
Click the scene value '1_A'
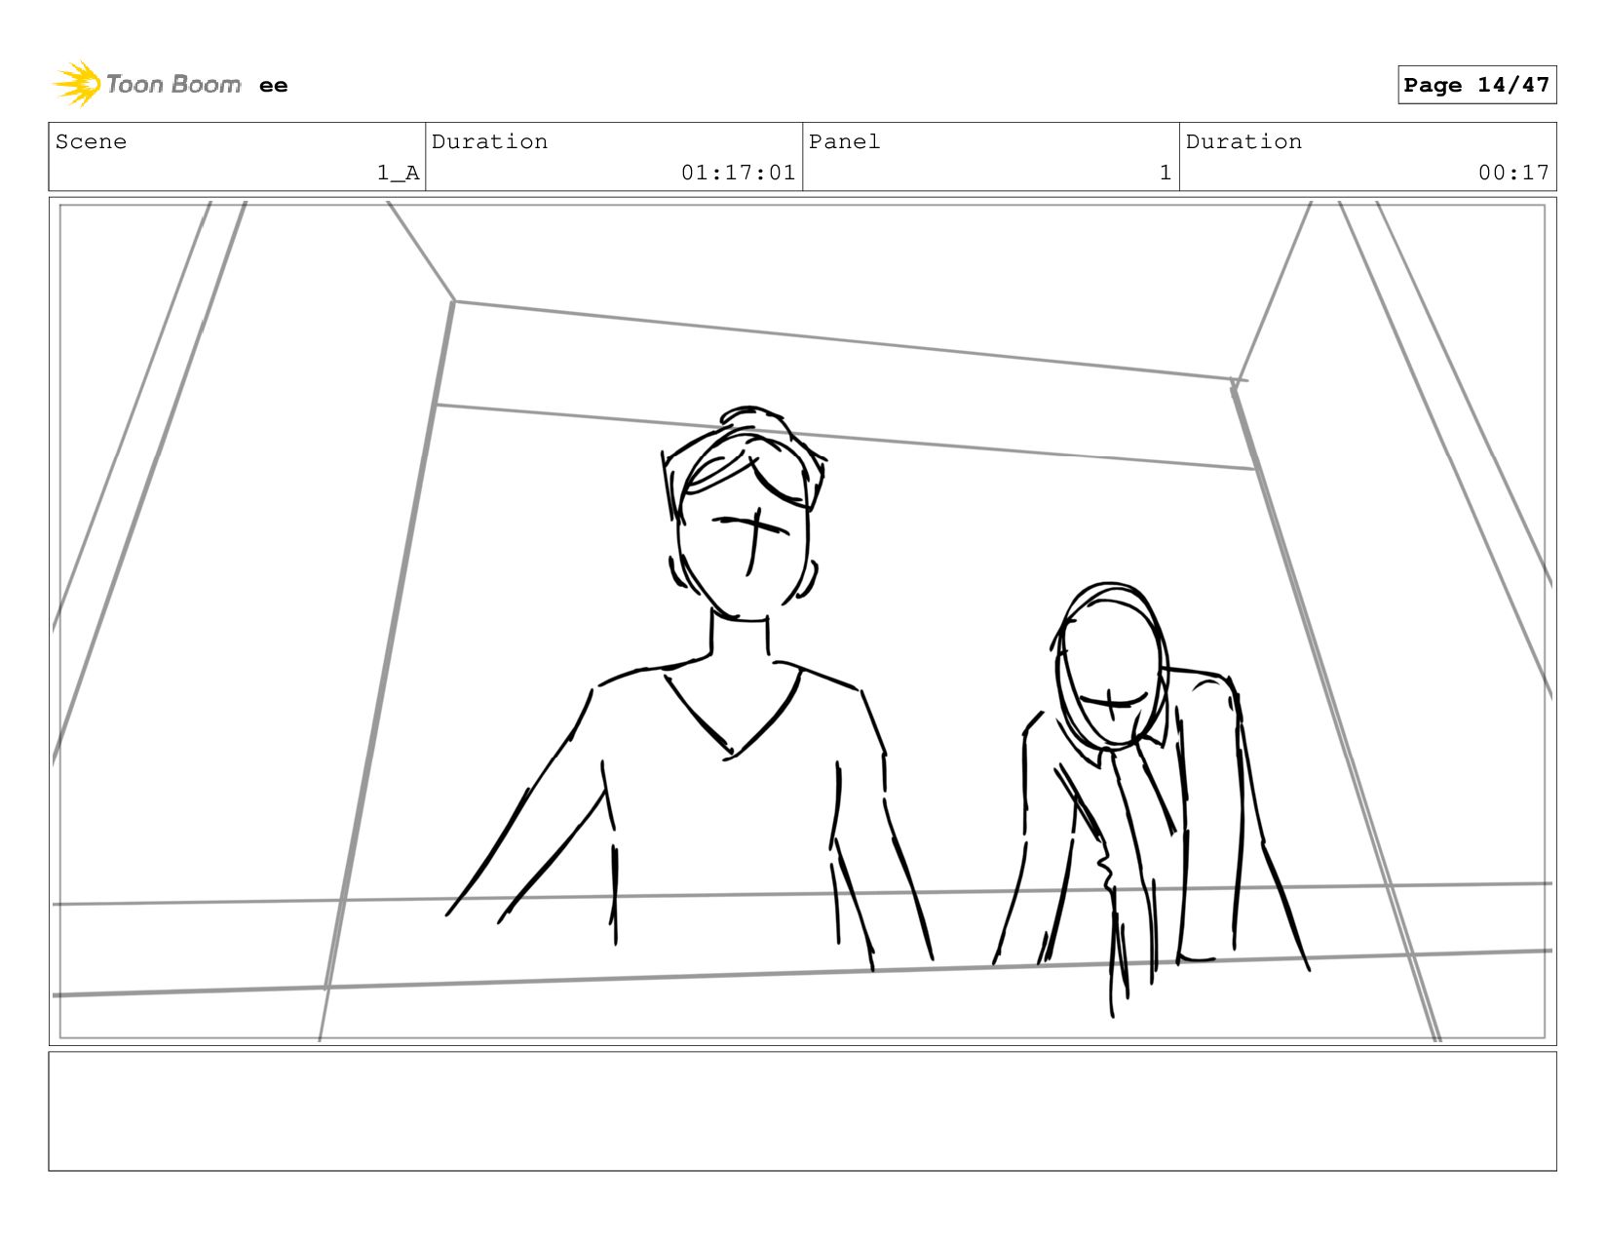[x=399, y=173]
